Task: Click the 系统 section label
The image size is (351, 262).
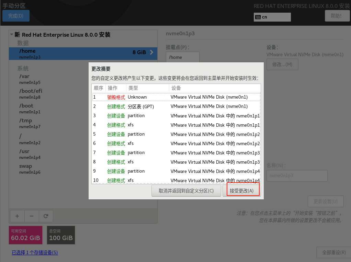Action: (23, 68)
